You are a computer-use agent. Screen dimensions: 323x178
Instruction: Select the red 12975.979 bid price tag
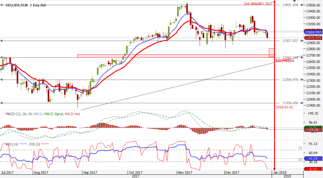313,38
